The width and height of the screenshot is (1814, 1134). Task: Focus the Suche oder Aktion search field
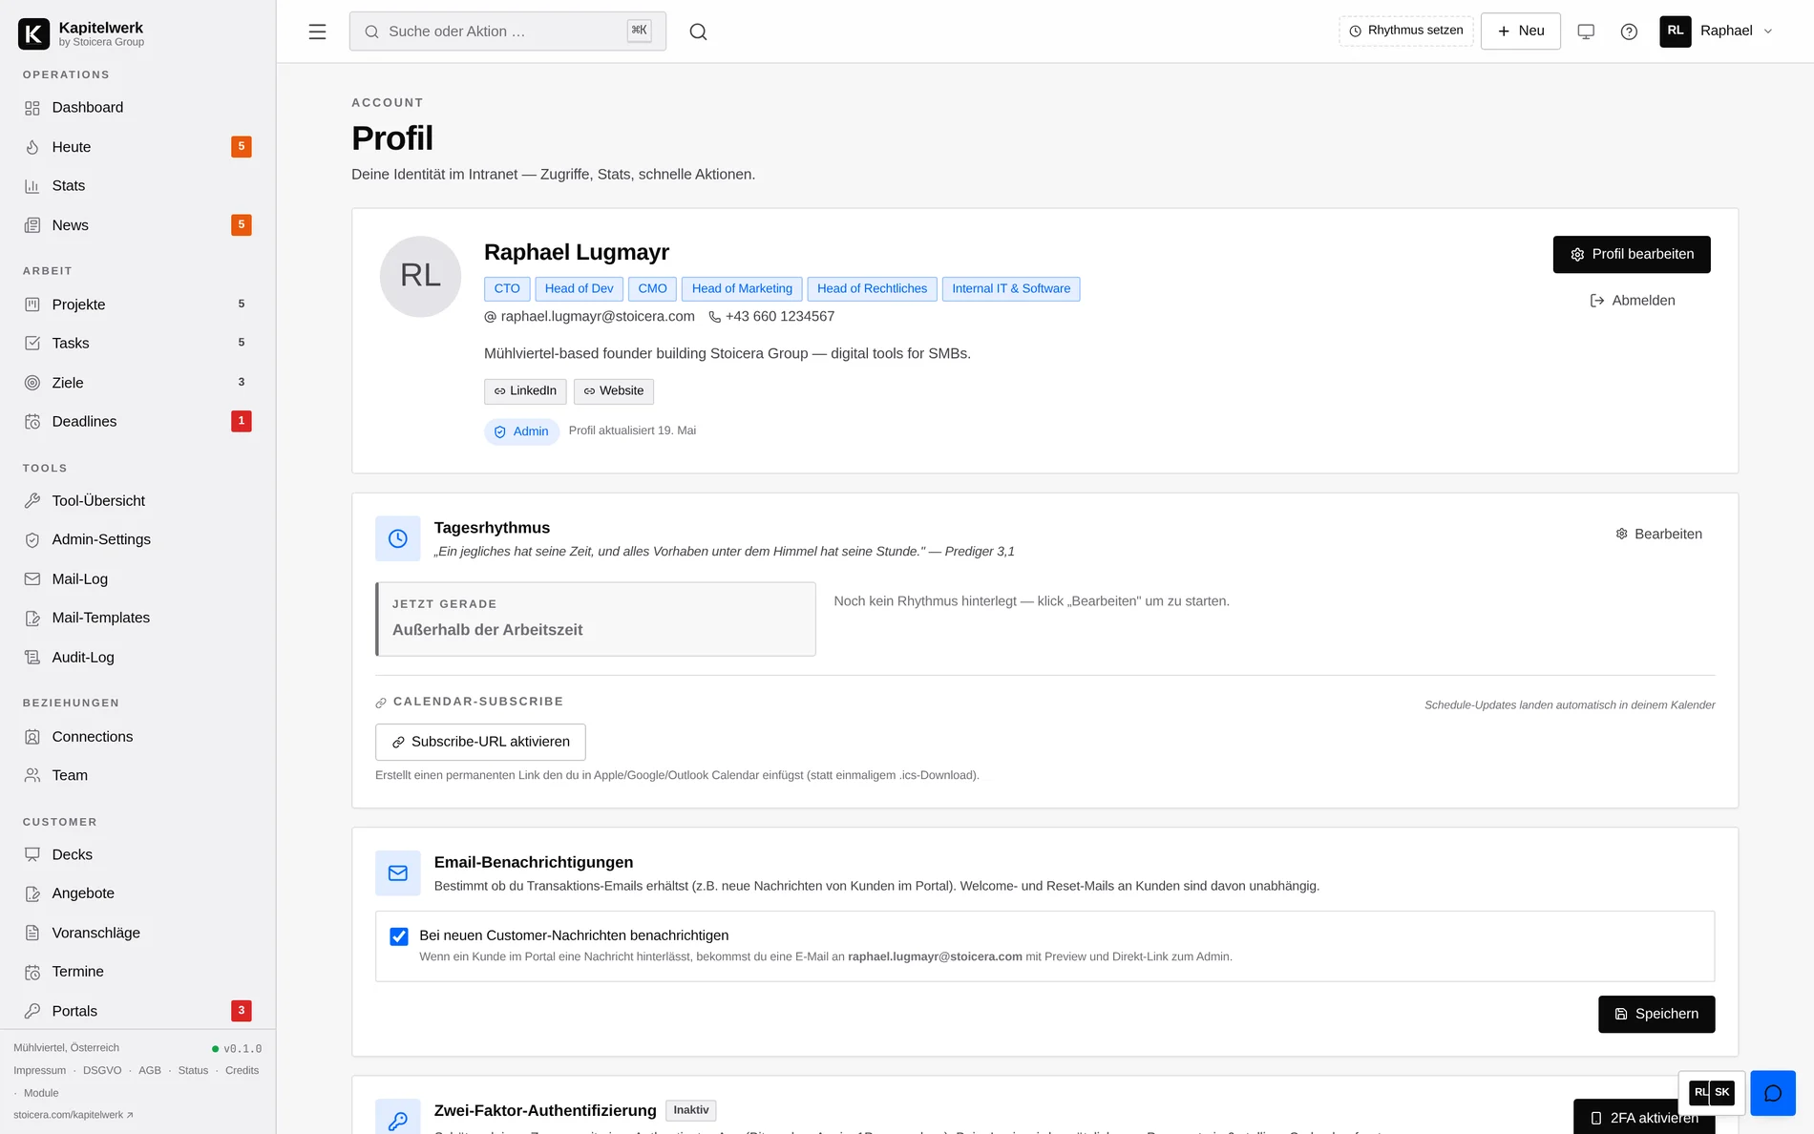pyautogui.click(x=508, y=31)
